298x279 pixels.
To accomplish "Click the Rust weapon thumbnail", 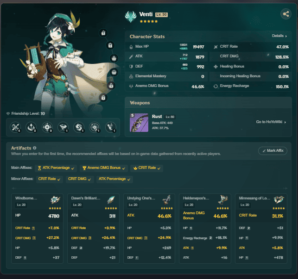I will tap(139, 123).
